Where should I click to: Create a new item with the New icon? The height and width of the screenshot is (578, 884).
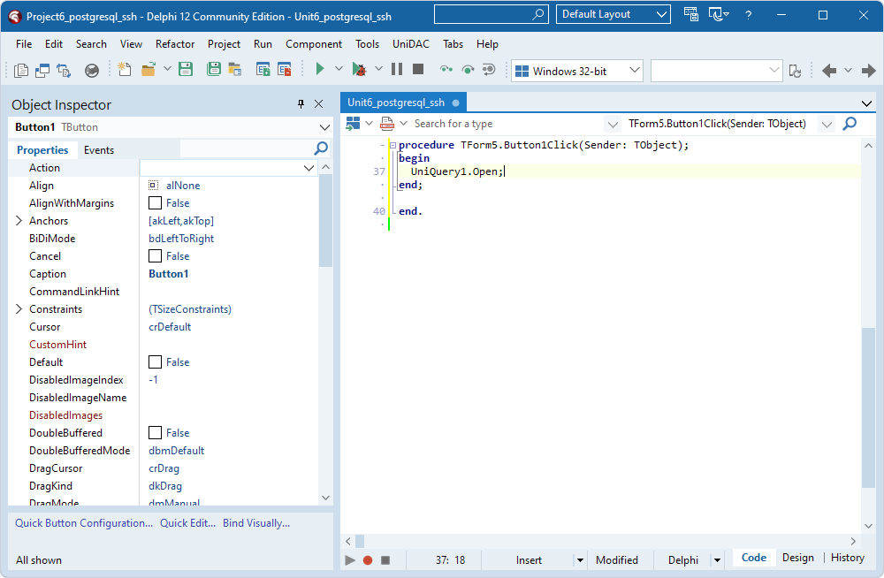[x=124, y=68]
